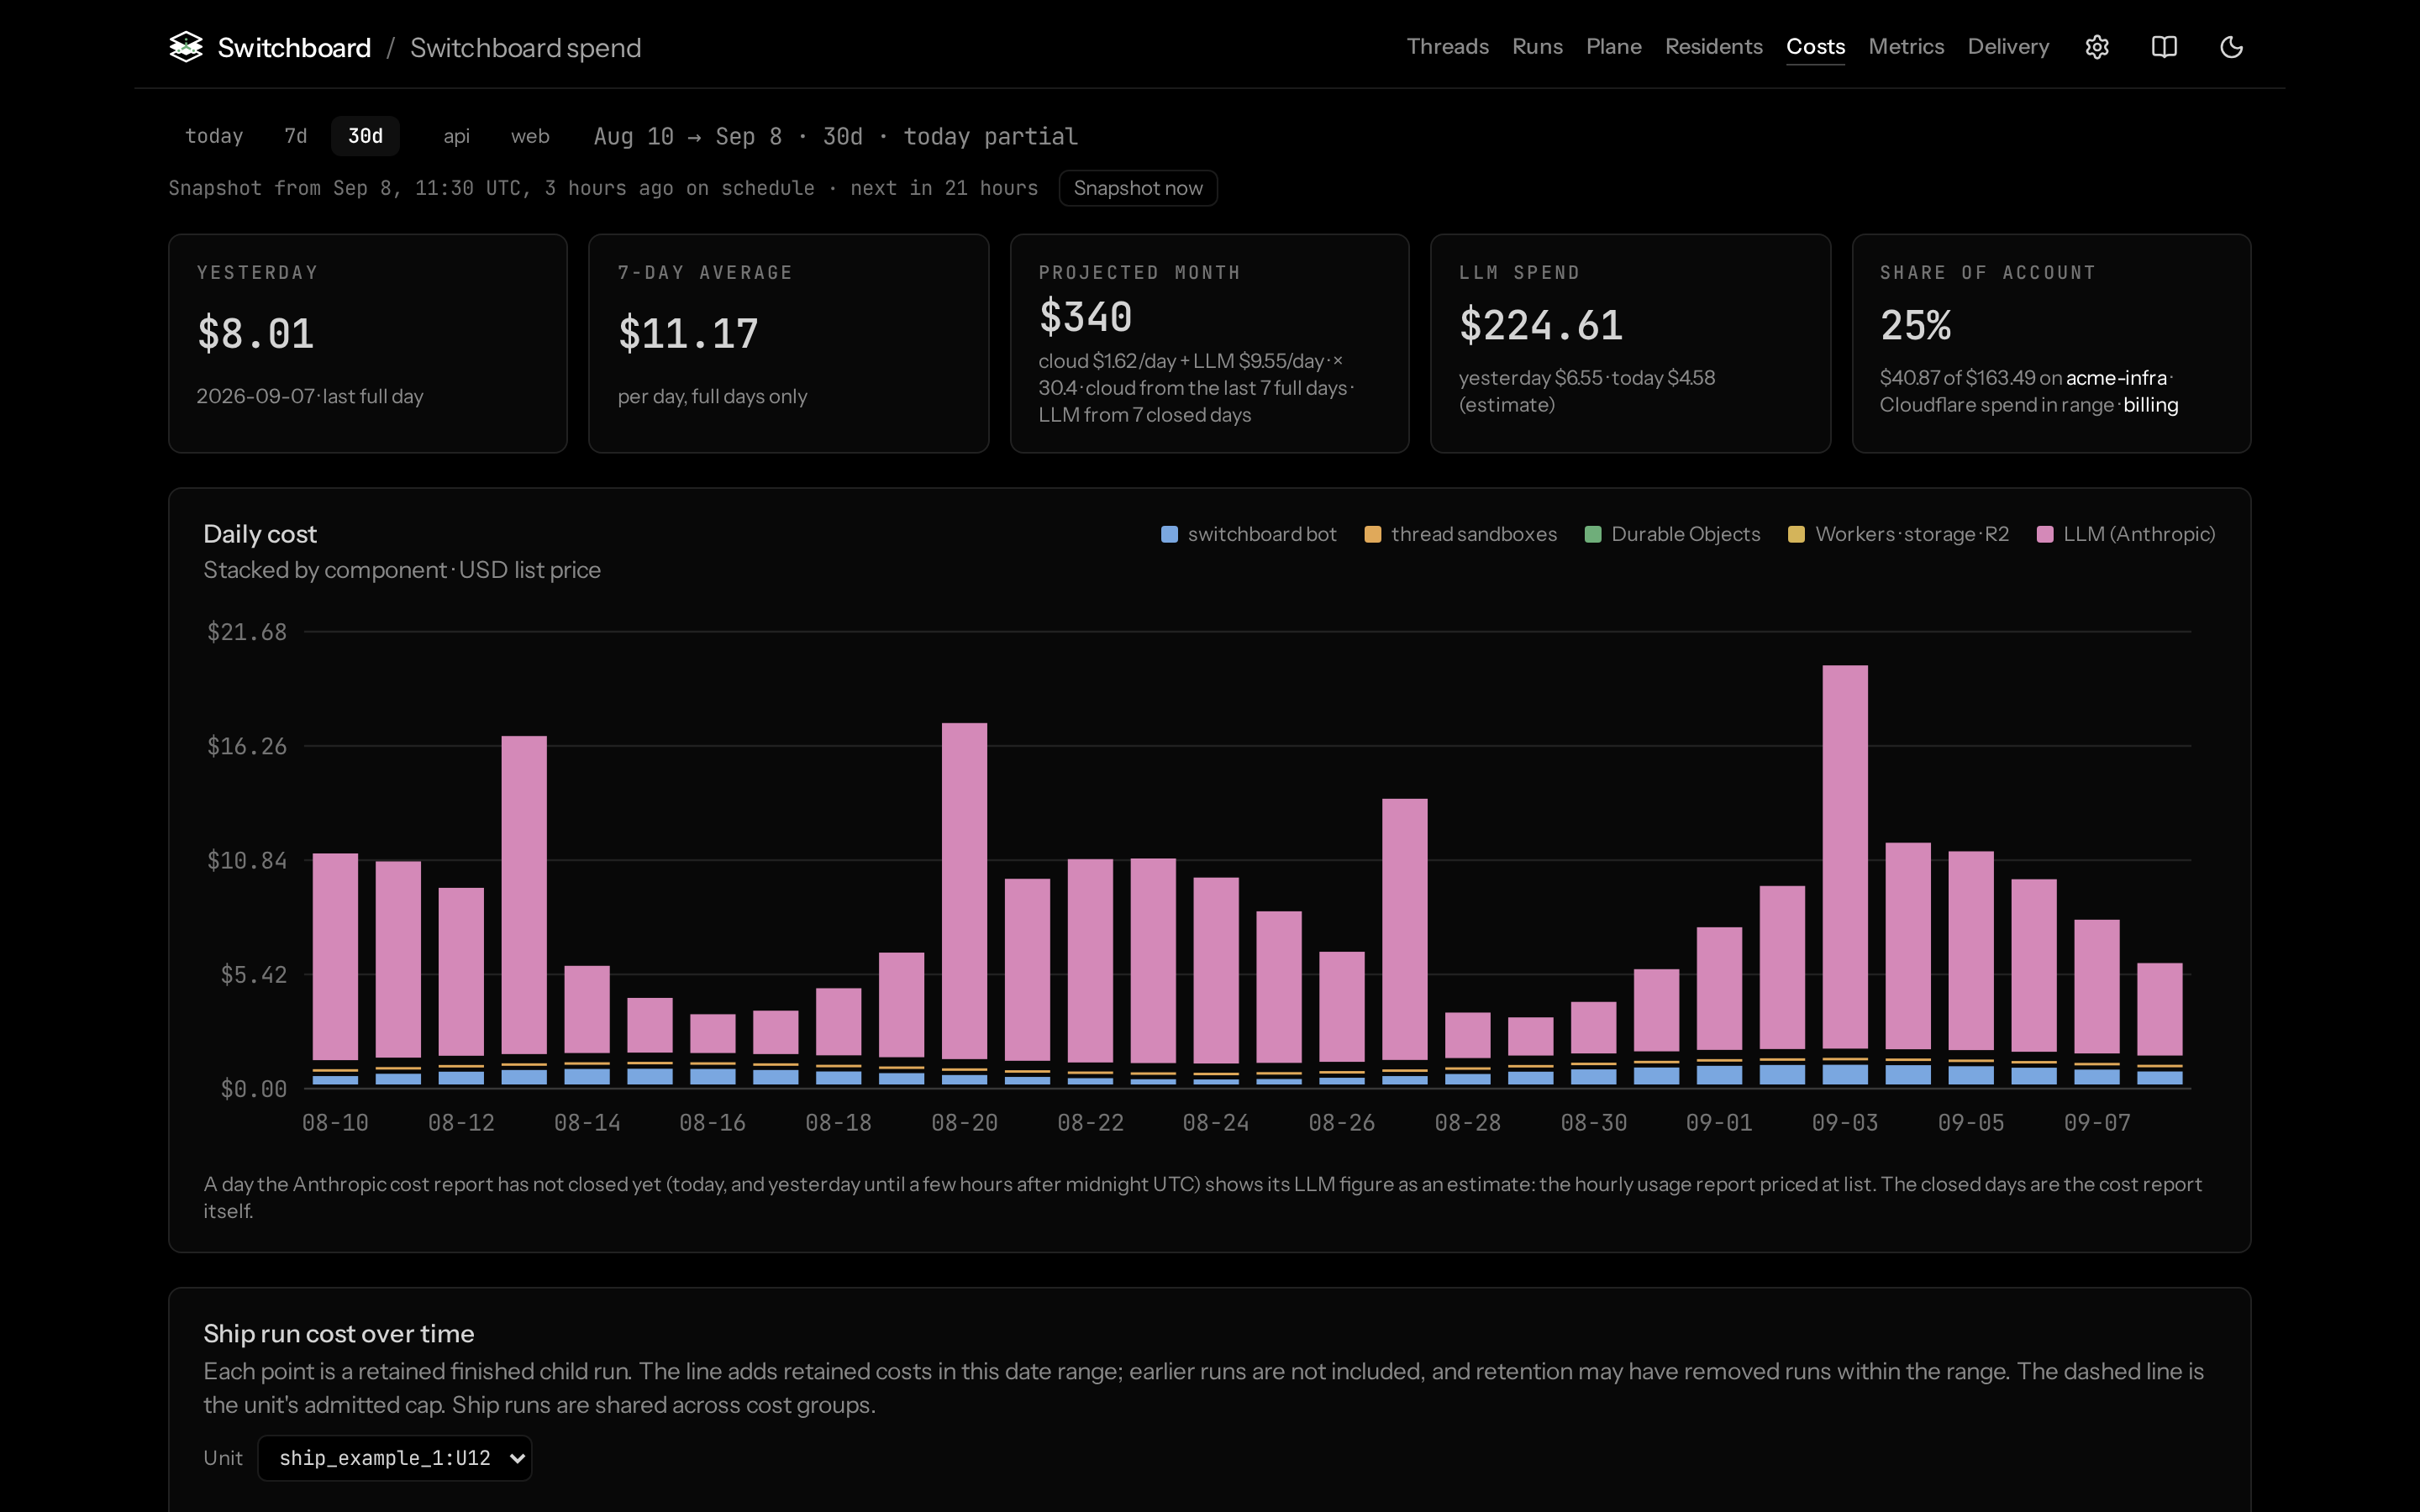Click the $340 projected month value
This screenshot has width=2420, height=1512.
(1085, 317)
